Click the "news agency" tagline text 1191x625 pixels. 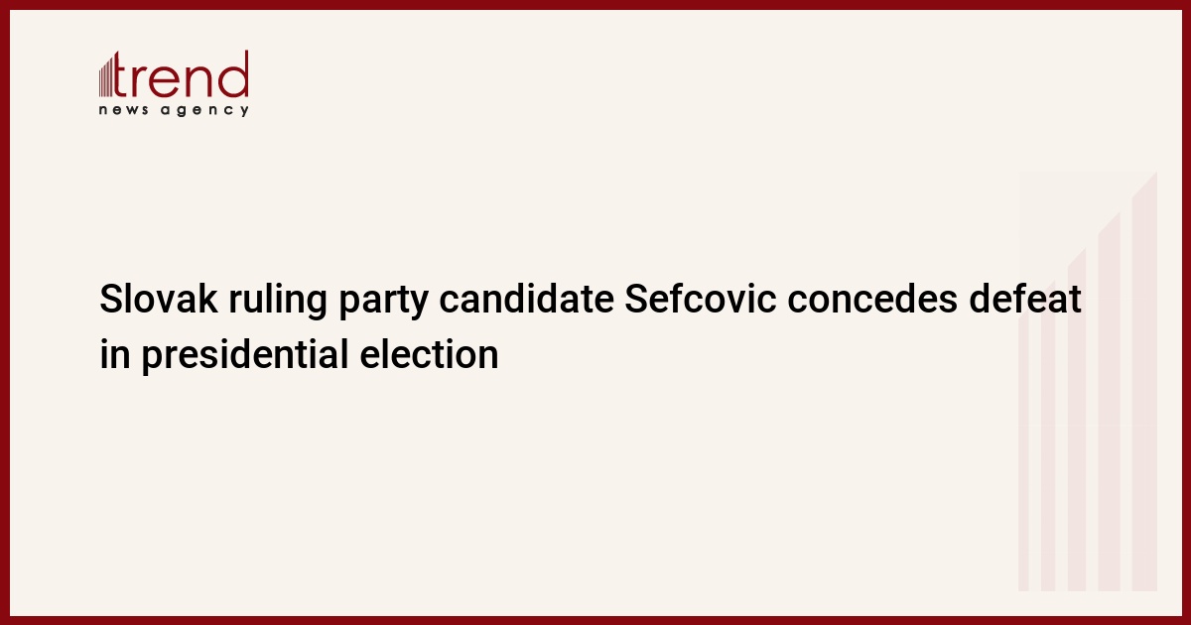(x=174, y=110)
